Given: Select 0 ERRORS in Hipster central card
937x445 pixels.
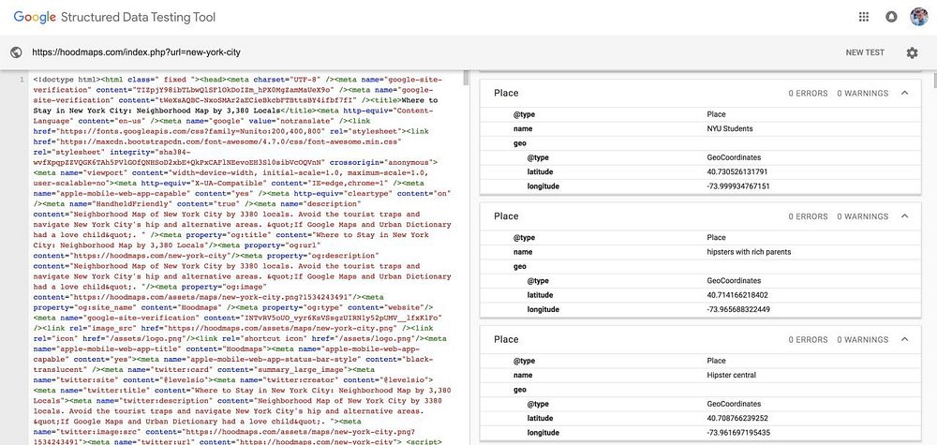Looking at the screenshot, I should tap(808, 339).
